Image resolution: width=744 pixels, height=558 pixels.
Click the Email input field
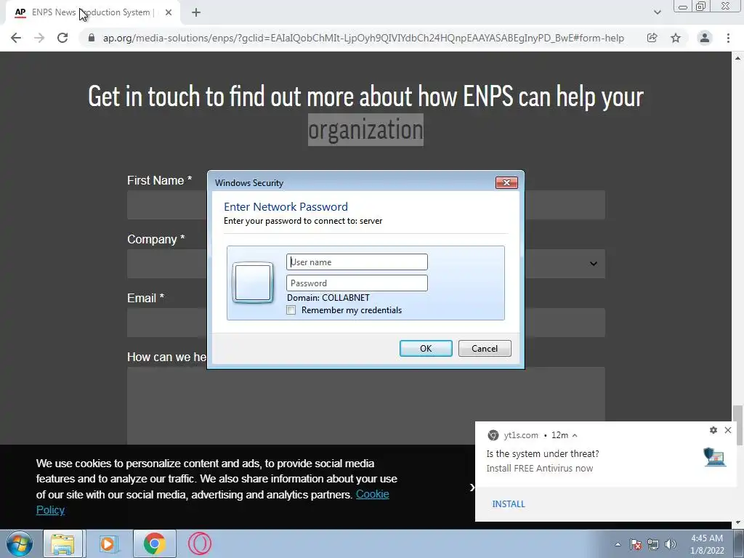(x=366, y=323)
